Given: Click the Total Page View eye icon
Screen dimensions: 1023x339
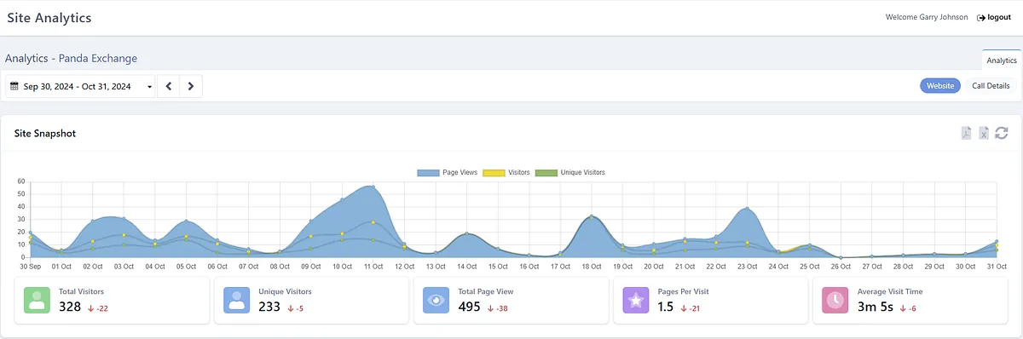Looking at the screenshot, I should tap(436, 300).
